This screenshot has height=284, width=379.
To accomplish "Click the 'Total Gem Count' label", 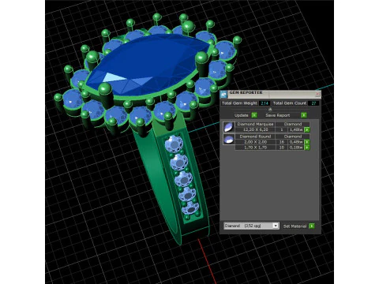I will pos(290,103).
